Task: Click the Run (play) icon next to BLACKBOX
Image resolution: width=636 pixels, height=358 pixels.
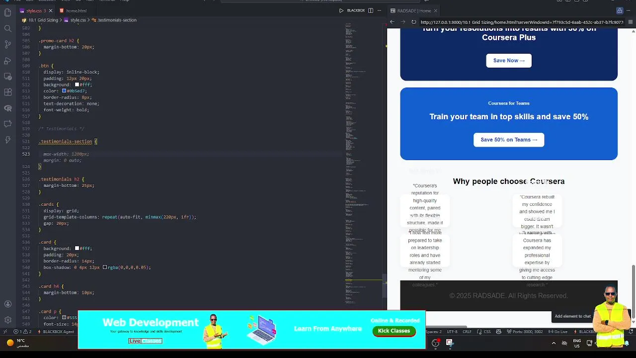Action: [341, 10]
